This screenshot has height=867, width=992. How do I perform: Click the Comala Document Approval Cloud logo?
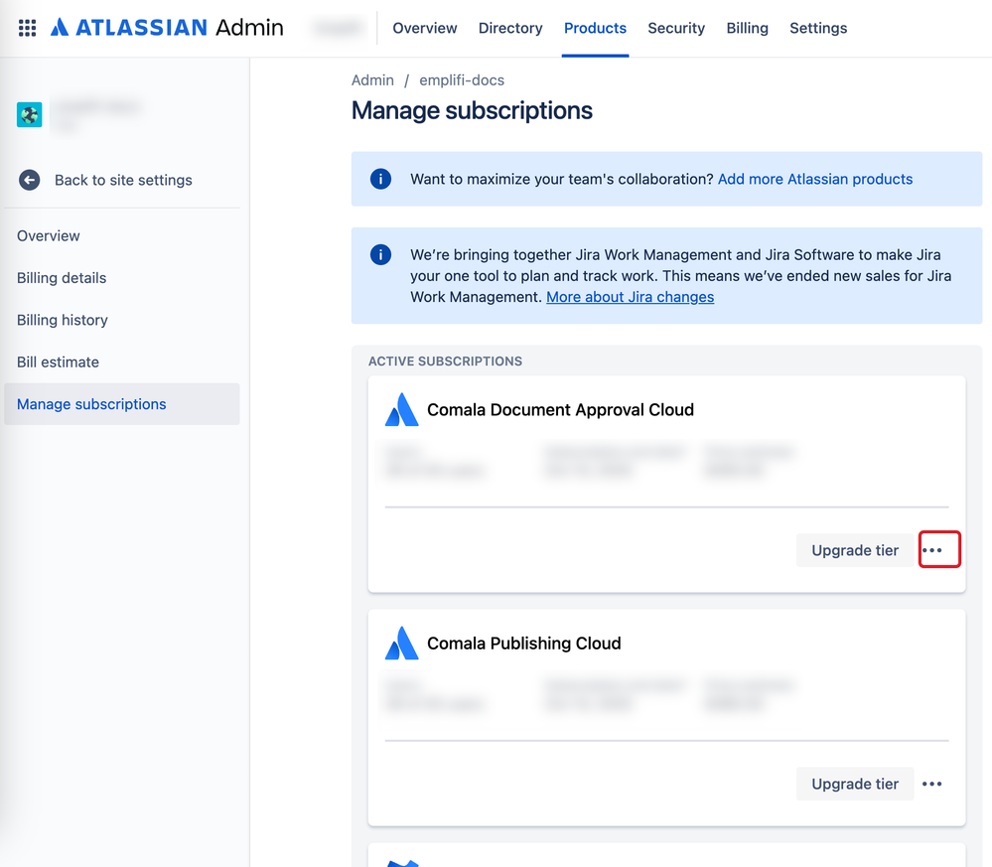pyautogui.click(x=402, y=409)
